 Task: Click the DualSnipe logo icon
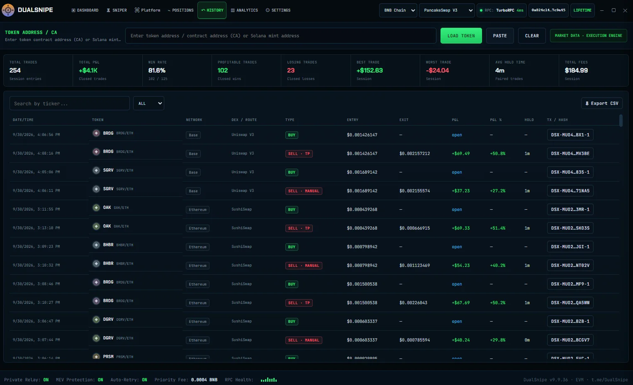tap(8, 10)
